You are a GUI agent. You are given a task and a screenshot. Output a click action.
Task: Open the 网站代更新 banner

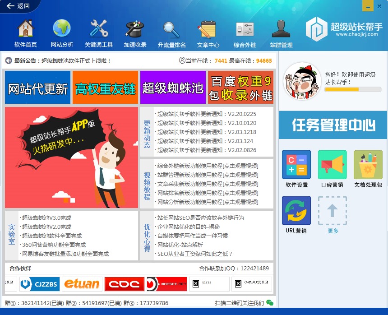(x=37, y=88)
